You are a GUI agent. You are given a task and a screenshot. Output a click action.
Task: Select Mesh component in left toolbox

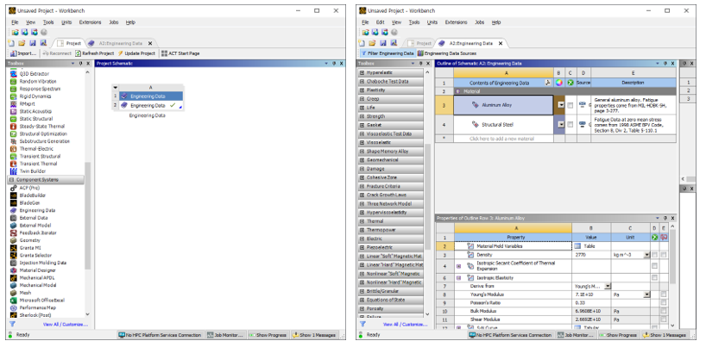pos(25,293)
